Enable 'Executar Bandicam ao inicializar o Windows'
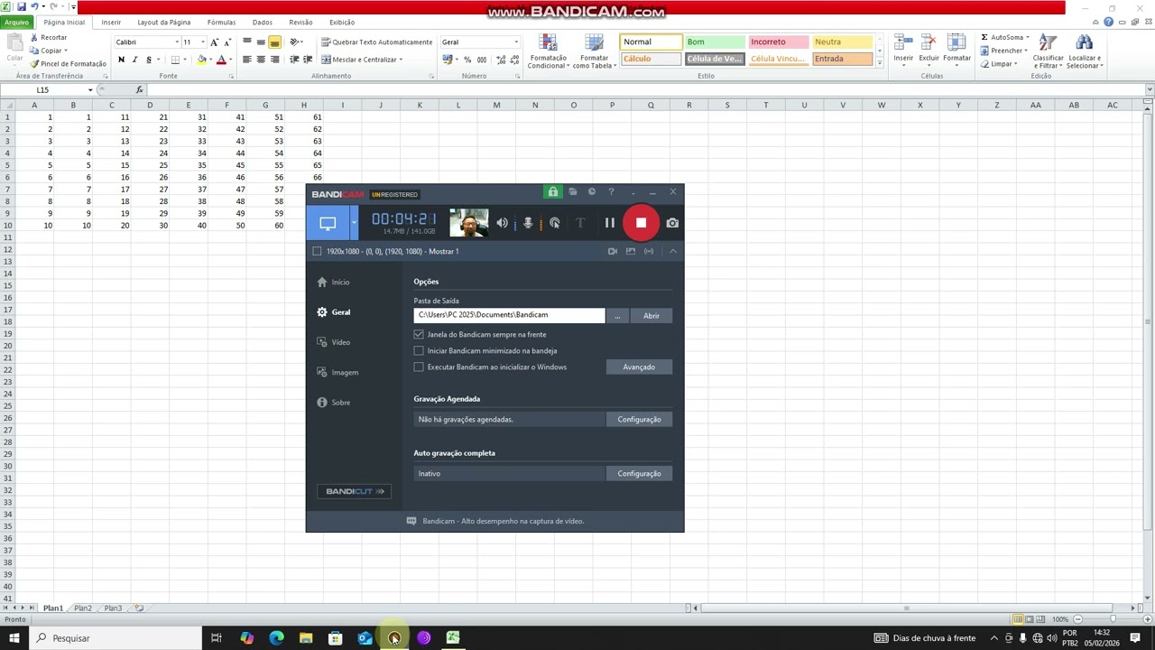Screen dimensions: 1155x650 tap(419, 367)
